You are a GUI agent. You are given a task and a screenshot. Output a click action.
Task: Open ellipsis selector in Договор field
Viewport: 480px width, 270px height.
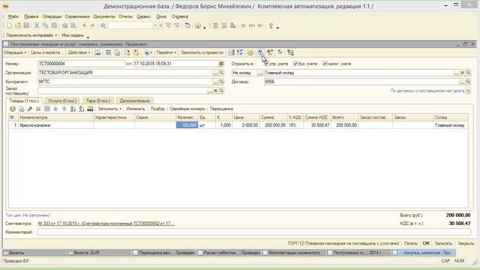pos(462,82)
